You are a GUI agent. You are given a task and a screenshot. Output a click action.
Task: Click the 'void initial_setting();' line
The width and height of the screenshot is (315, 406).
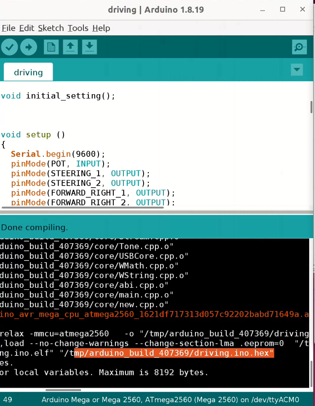(x=58, y=96)
